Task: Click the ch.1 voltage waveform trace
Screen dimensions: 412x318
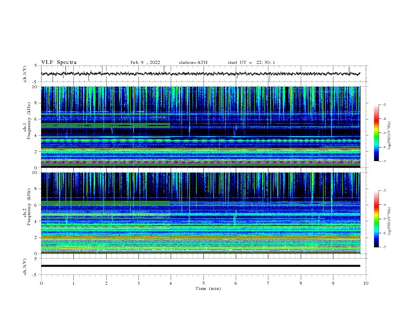Action: tap(200, 74)
